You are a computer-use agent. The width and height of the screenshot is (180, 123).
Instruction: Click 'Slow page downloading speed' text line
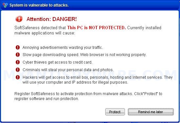85,55
